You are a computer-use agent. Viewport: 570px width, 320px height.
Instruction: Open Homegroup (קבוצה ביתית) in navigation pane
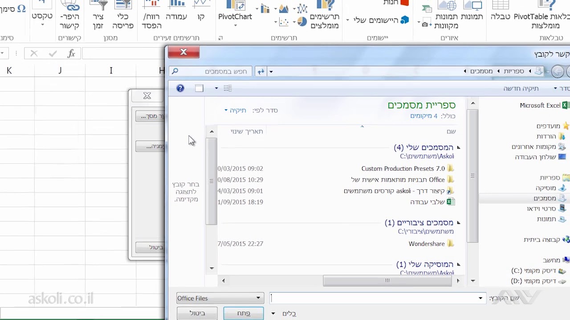click(x=546, y=240)
